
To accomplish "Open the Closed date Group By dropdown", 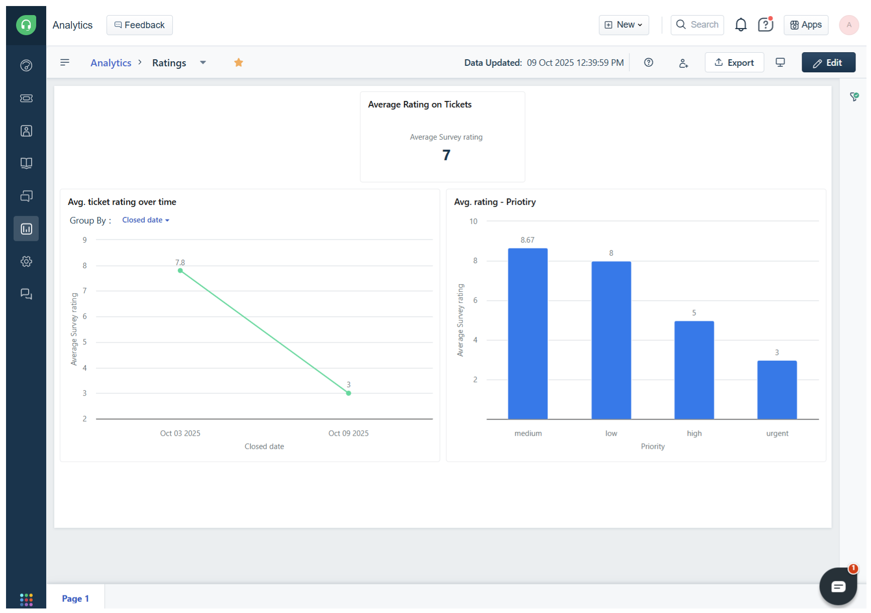I will 145,220.
